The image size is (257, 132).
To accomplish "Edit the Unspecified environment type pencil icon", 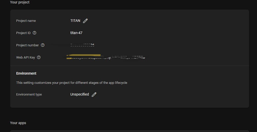I will (x=94, y=95).
